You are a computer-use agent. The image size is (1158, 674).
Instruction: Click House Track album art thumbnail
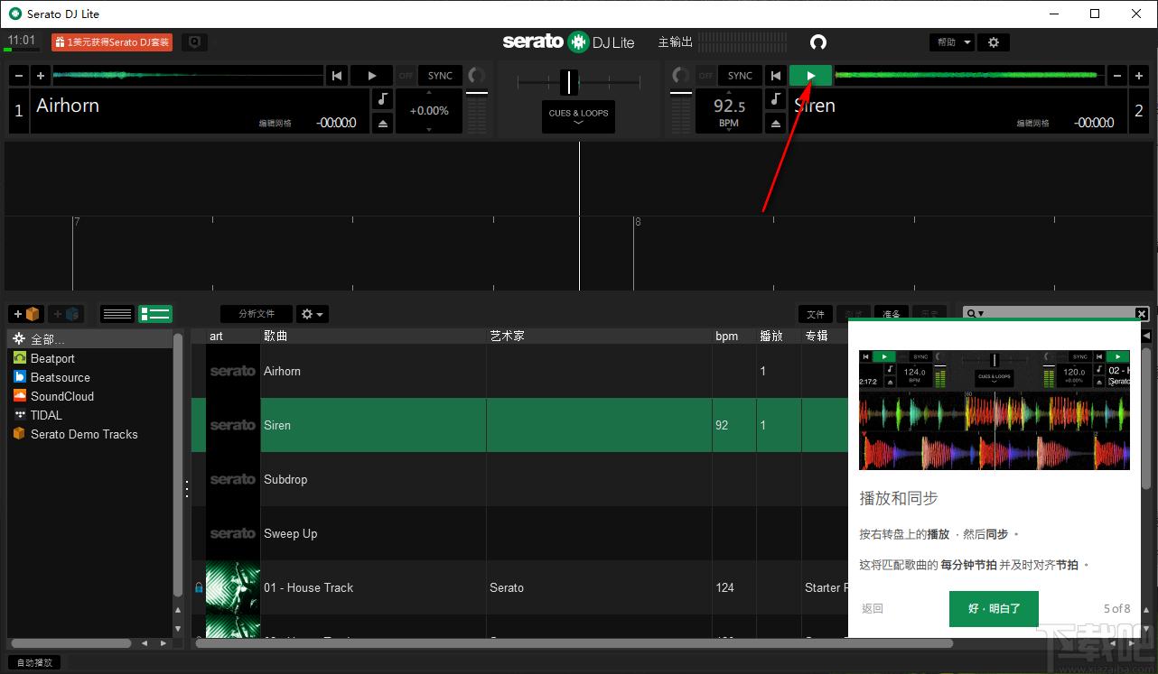pos(233,587)
